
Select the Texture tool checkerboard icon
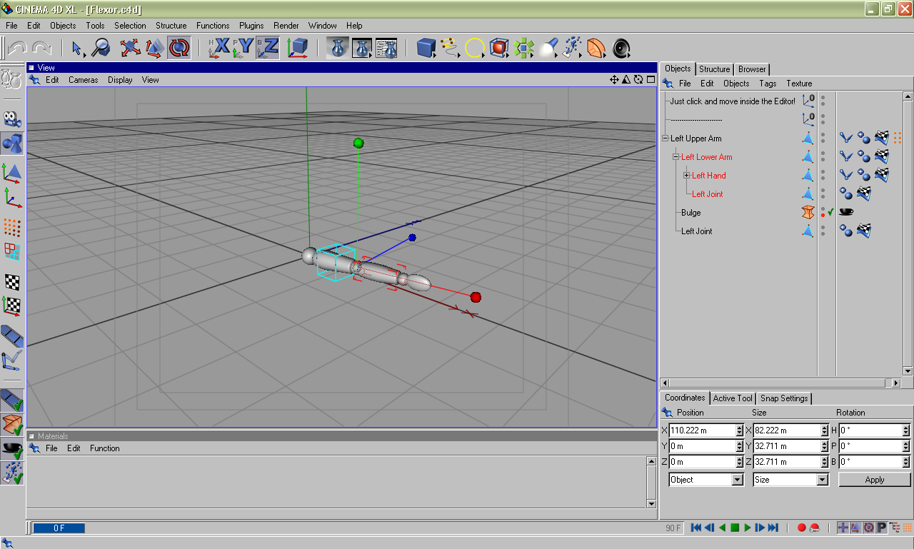pyautogui.click(x=12, y=283)
